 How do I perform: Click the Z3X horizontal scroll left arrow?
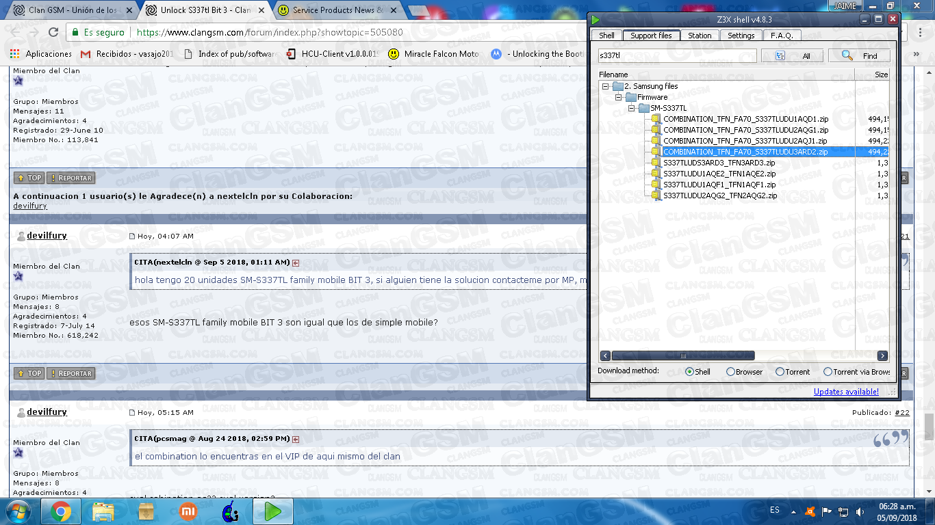[605, 355]
